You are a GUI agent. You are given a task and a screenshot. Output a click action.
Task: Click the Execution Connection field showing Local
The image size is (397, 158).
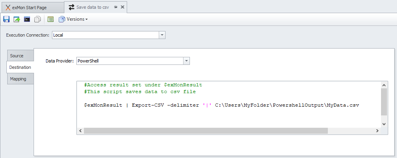point(105,35)
